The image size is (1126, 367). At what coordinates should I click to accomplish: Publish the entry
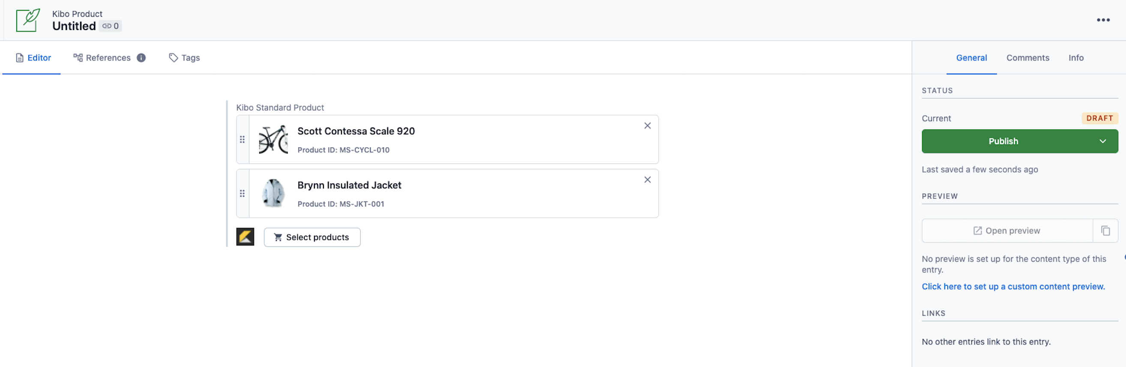click(1004, 142)
